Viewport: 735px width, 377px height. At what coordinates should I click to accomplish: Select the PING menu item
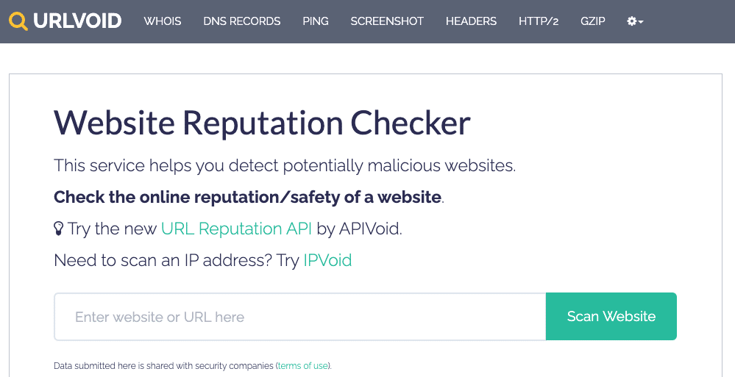click(x=316, y=21)
